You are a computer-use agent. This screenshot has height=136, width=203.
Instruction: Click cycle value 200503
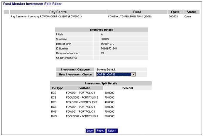[173, 16]
